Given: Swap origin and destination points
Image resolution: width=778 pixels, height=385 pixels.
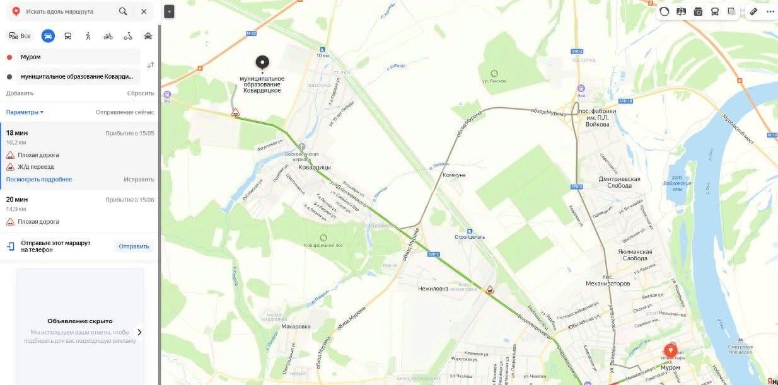Looking at the screenshot, I should (x=150, y=66).
